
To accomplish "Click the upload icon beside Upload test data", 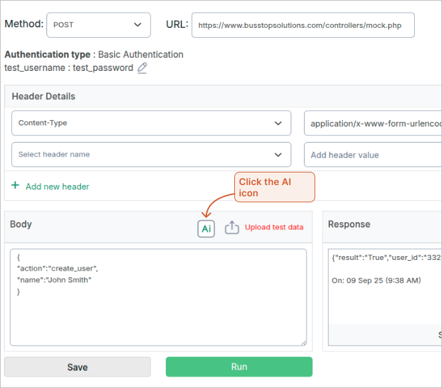I will point(232,227).
